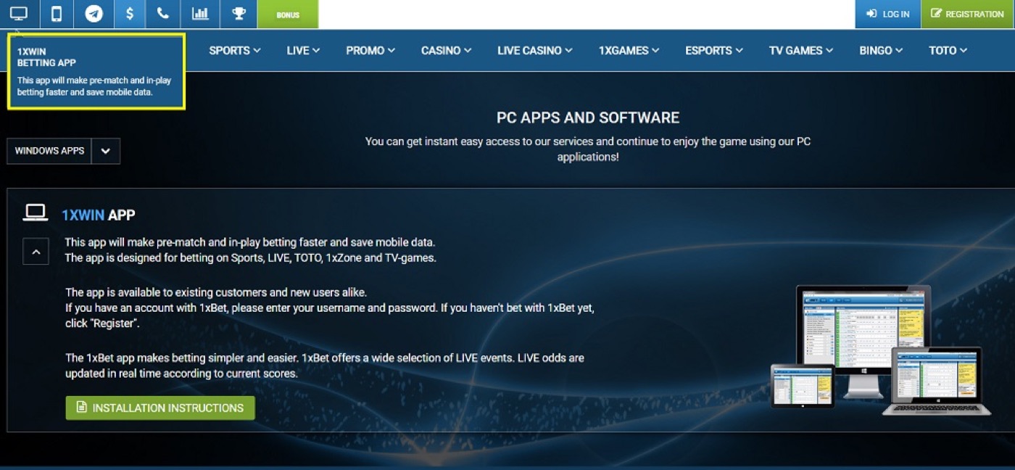Viewport: 1015px width, 470px height.
Task: Click the green REGISTRATION button
Action: tap(968, 14)
